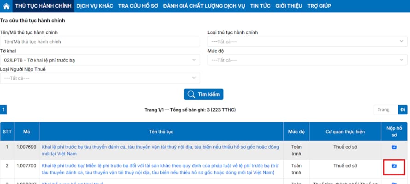This screenshot has width=410, height=184.
Task: Open the TIN TỨC menu item
Action: pyautogui.click(x=260, y=6)
